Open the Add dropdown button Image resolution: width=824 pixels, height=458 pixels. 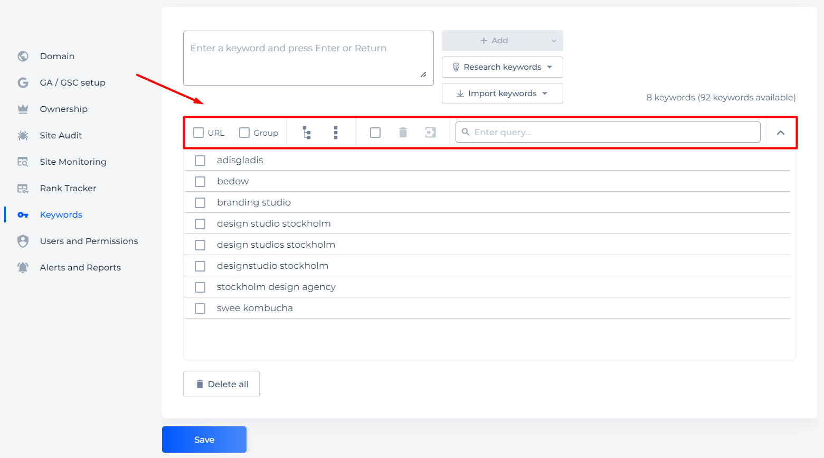tap(503, 41)
